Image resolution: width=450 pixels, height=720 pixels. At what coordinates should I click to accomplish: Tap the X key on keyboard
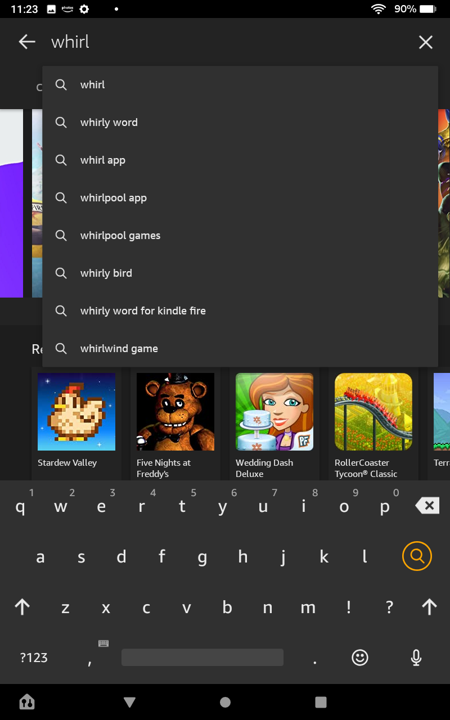pos(106,607)
